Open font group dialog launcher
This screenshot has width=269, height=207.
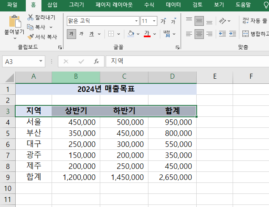click(x=178, y=47)
